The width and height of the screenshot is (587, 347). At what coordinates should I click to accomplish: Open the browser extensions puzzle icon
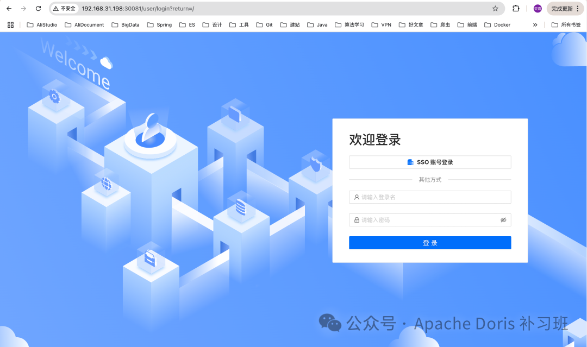pos(515,8)
